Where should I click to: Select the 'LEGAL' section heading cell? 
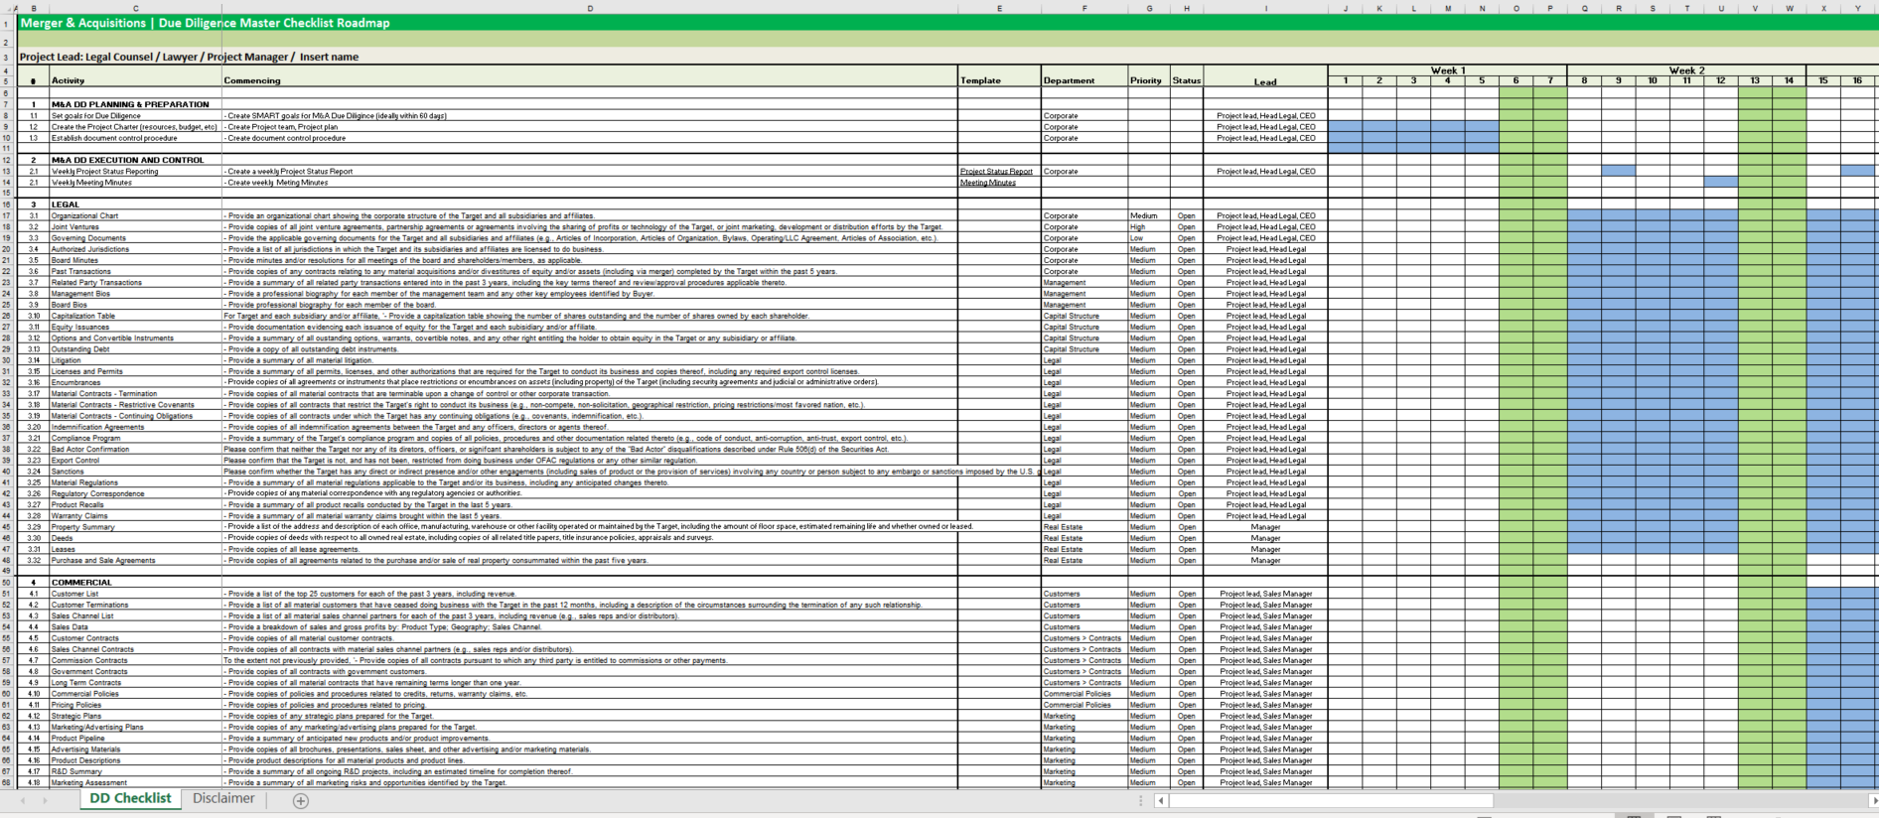click(135, 204)
